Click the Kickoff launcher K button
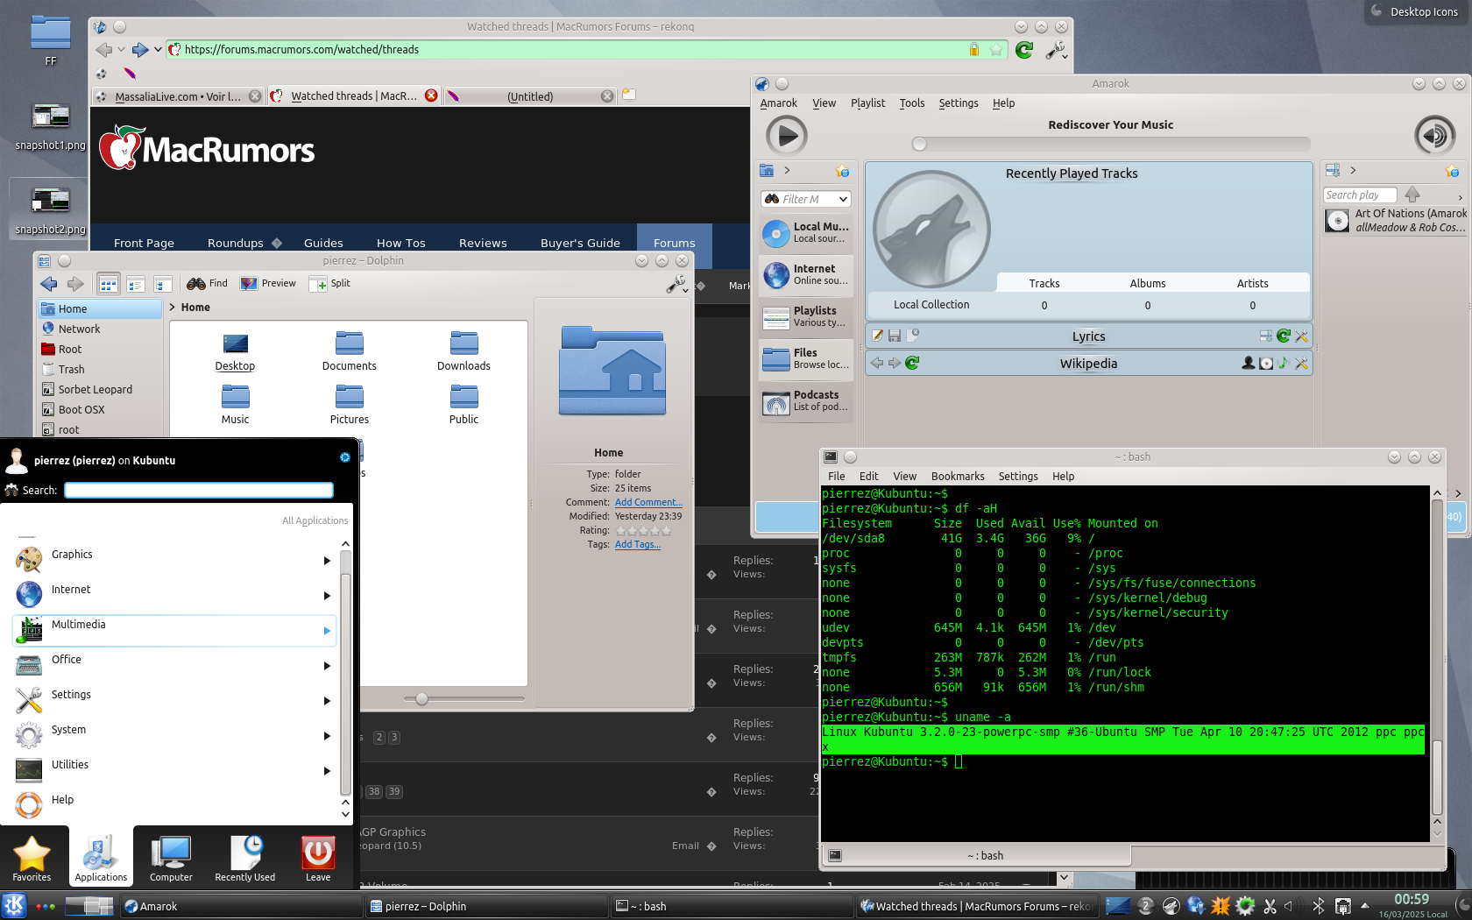The image size is (1472, 920). coord(15,906)
